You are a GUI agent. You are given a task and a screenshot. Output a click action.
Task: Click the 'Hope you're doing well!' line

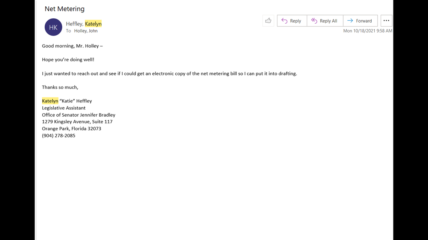(68, 60)
